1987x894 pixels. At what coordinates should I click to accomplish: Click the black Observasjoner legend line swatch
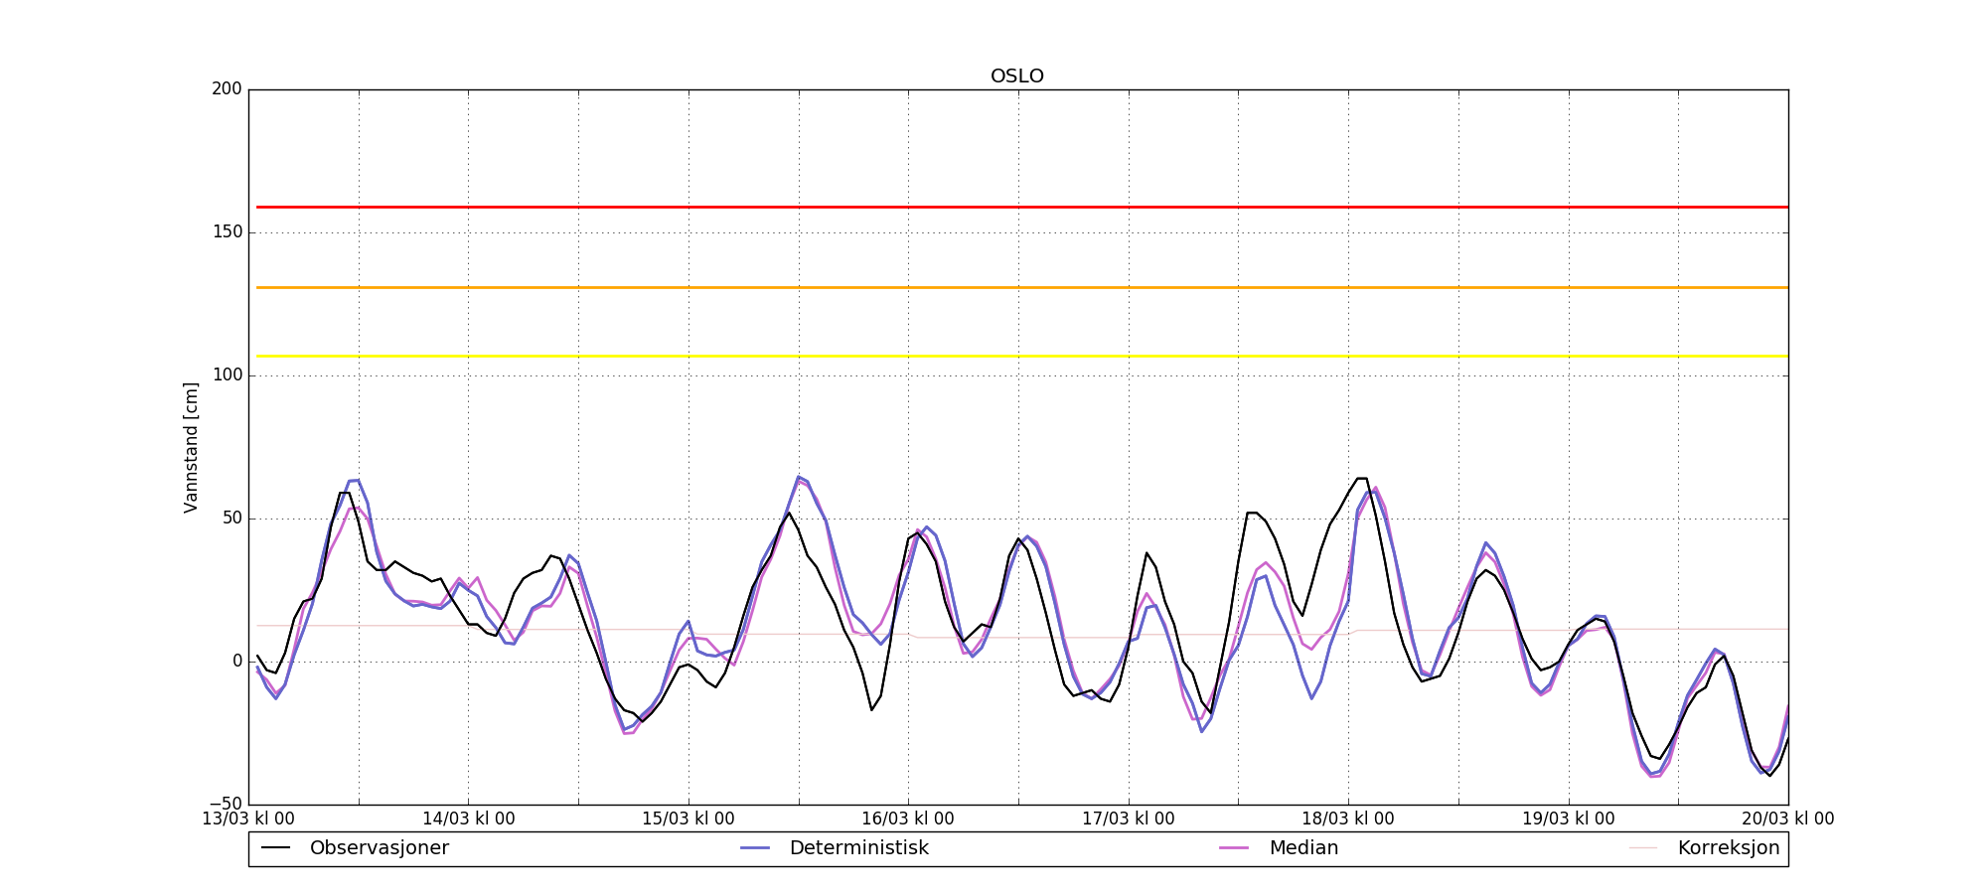click(276, 848)
